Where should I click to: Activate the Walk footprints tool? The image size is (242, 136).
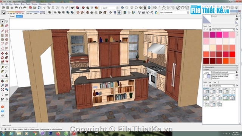2,99
